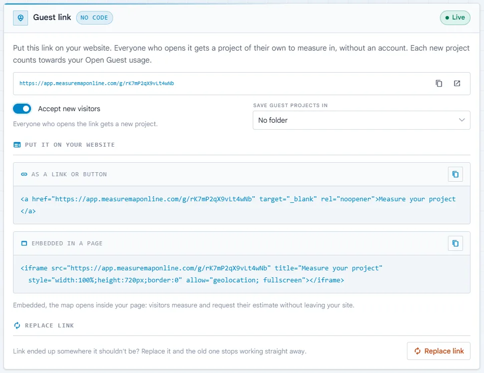Click the chain icon beside As a link or button
The height and width of the screenshot is (373, 484).
[24, 174]
